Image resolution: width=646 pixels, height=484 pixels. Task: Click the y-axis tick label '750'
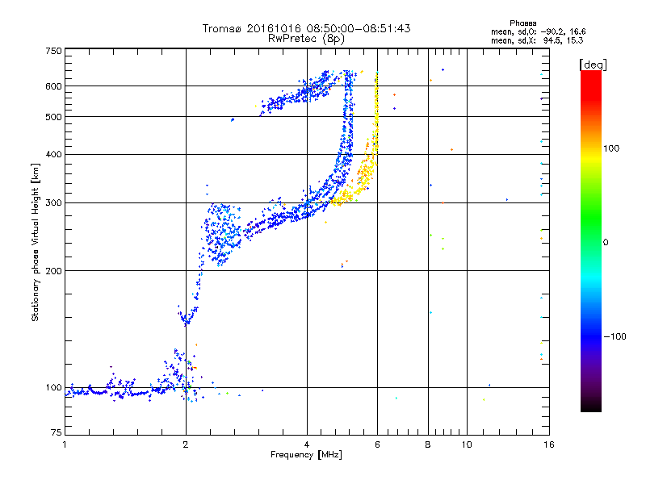click(x=54, y=51)
